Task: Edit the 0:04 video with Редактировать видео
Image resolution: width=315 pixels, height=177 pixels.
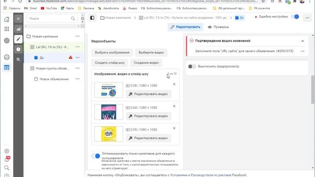Action: 149,116
